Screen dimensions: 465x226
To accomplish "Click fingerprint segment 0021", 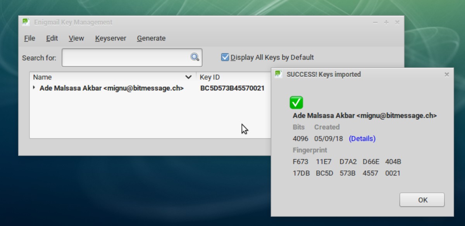I will (x=393, y=173).
